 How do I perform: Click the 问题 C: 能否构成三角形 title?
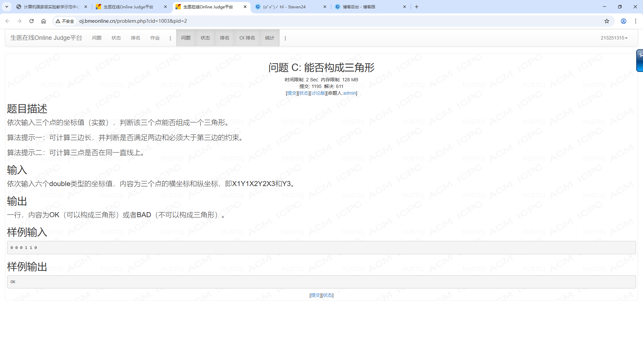(321, 68)
